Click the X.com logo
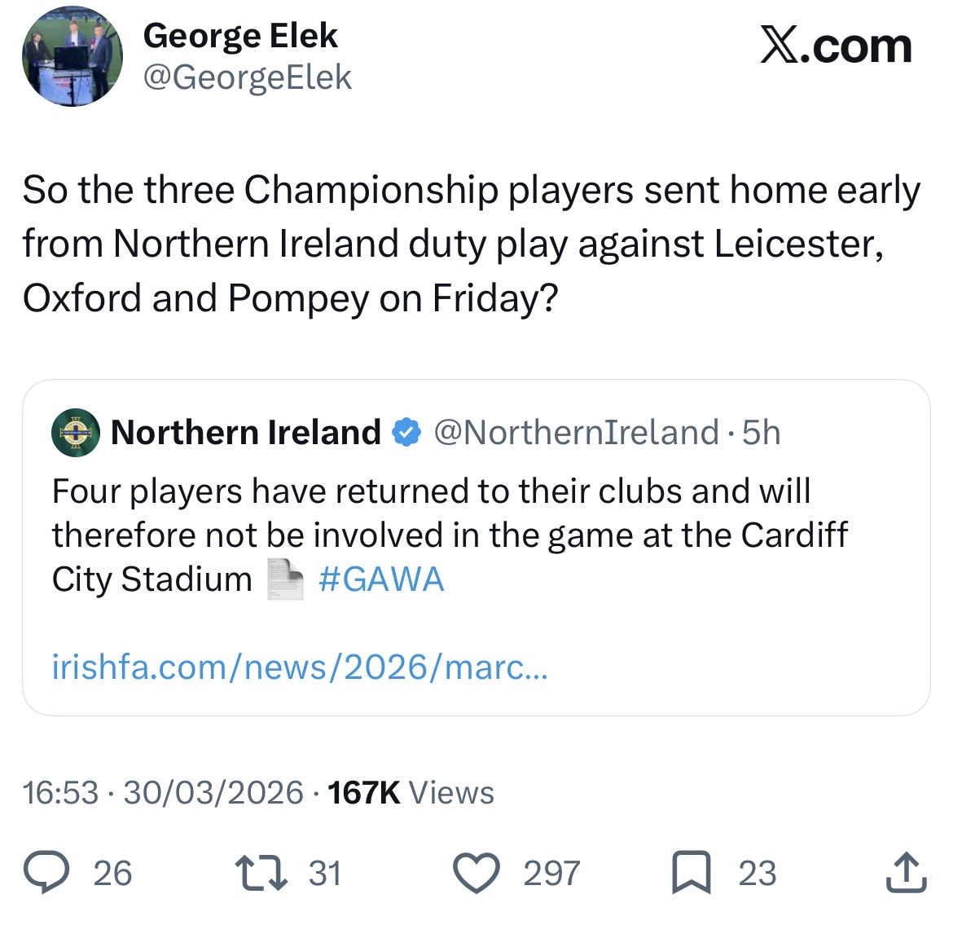Viewport: 953px width, 925px height. tap(836, 46)
